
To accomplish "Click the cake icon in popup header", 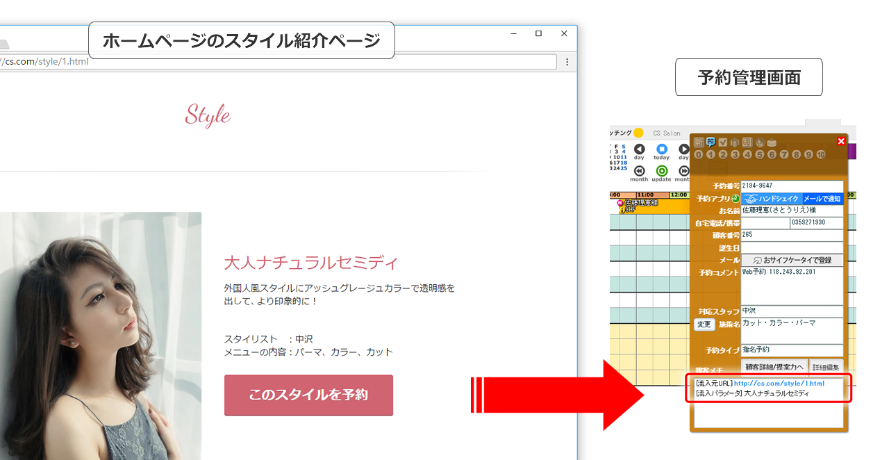I will coord(772,142).
